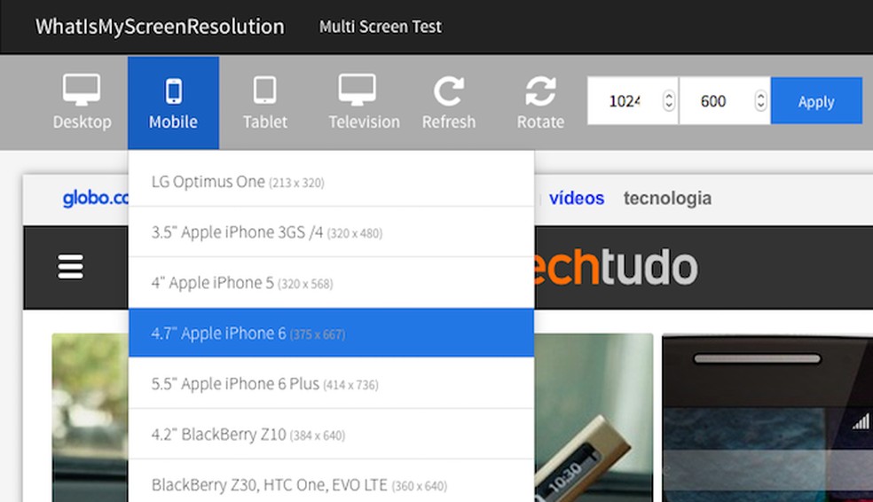Adjust the height stepper arrows
Image resolution: width=873 pixels, height=502 pixels.
pyautogui.click(x=760, y=101)
